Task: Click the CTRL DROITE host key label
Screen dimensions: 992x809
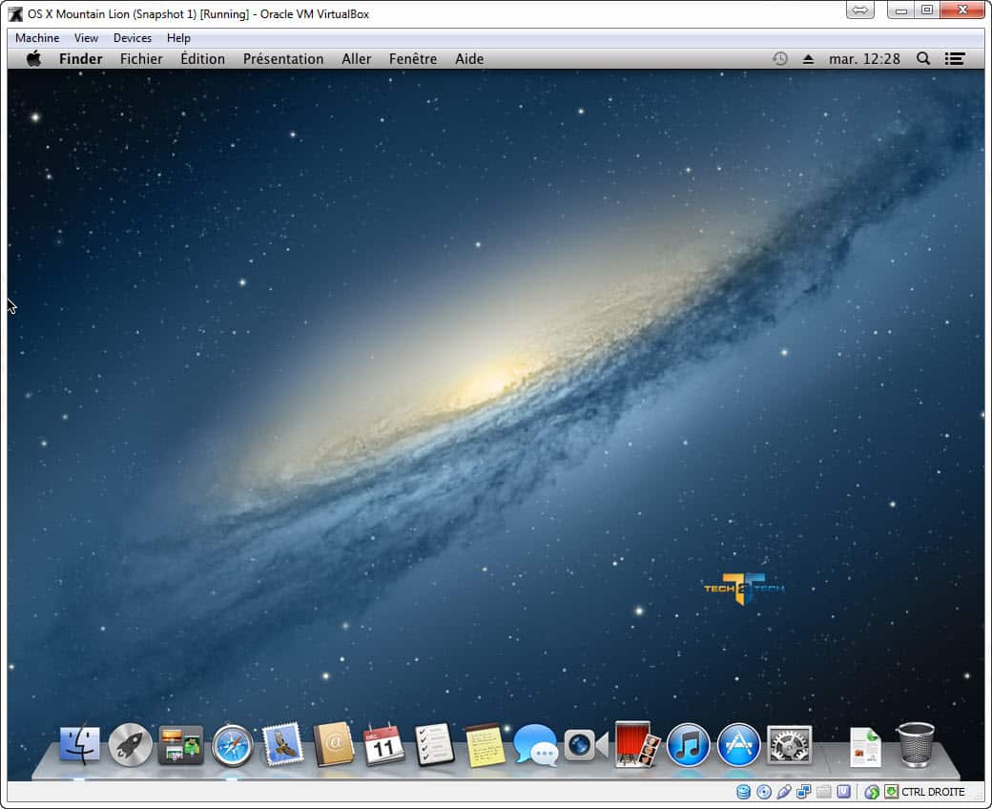Action: (933, 792)
